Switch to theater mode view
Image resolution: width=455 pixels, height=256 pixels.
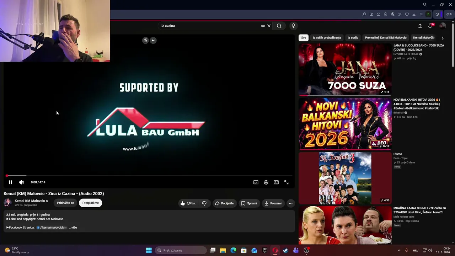(x=276, y=182)
